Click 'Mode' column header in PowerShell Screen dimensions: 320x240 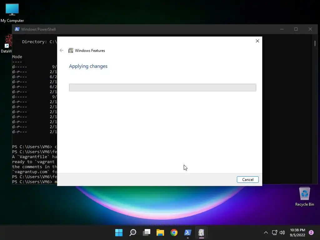click(x=17, y=57)
